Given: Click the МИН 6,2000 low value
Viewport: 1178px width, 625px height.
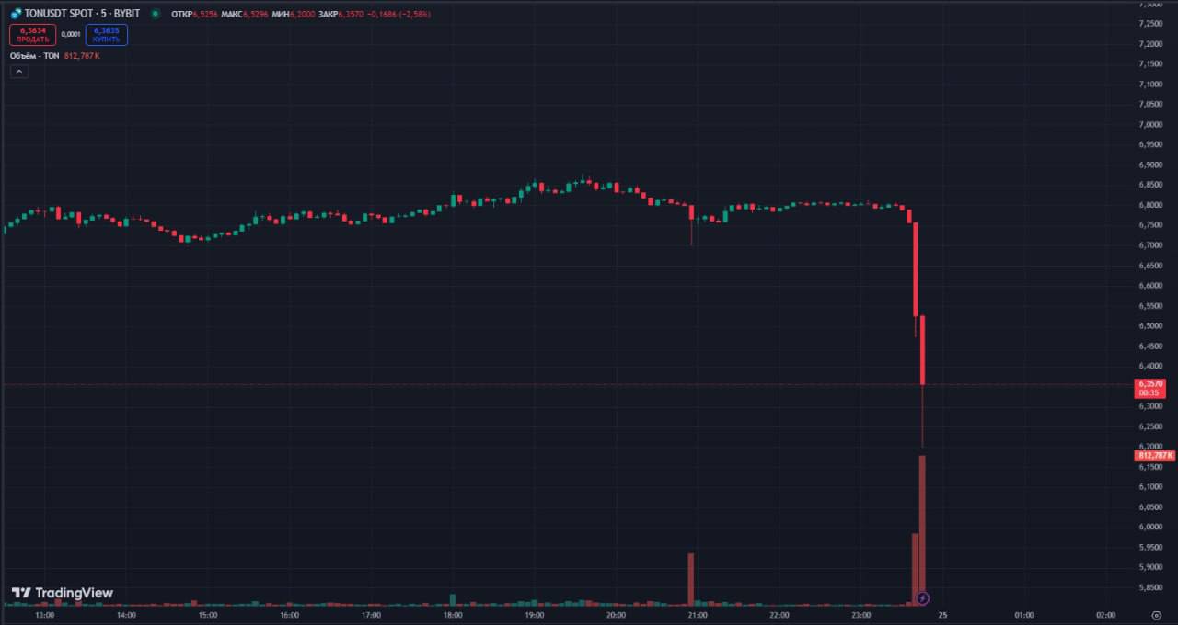Looking at the screenshot, I should click(x=294, y=14).
